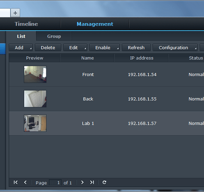
Task: Select the Lab 1 camera thumbnail
Action: tap(35, 123)
